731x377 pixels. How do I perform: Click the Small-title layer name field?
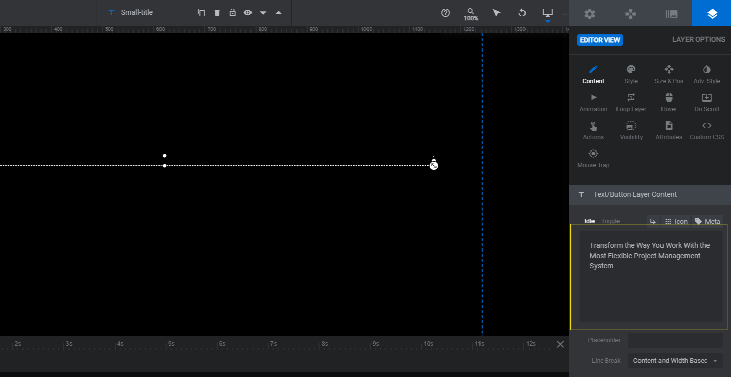(137, 13)
